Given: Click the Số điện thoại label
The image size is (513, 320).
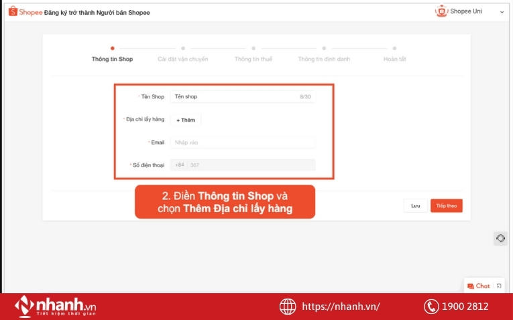Looking at the screenshot, I should (x=148, y=165).
